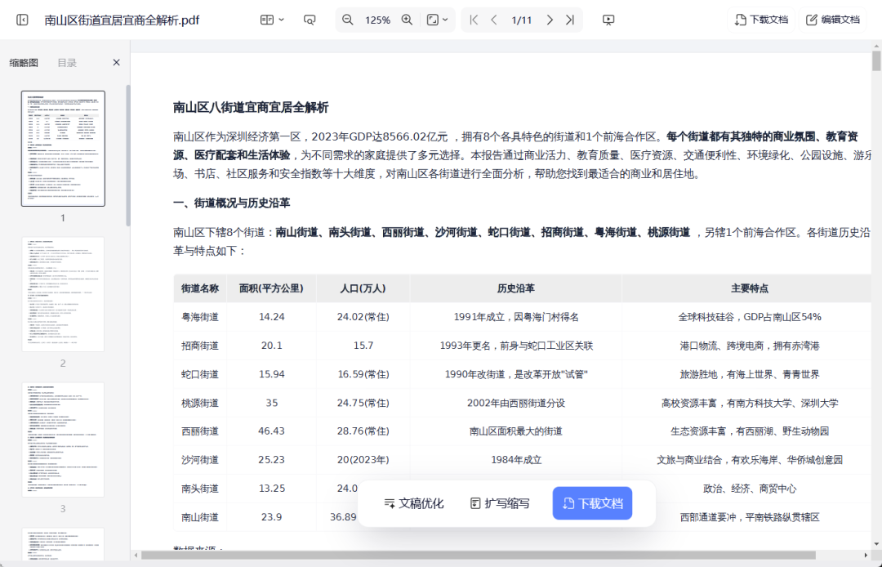This screenshot has height=567, width=882.
Task: Open the fit-to-page mode dropdown
Action: click(x=438, y=20)
